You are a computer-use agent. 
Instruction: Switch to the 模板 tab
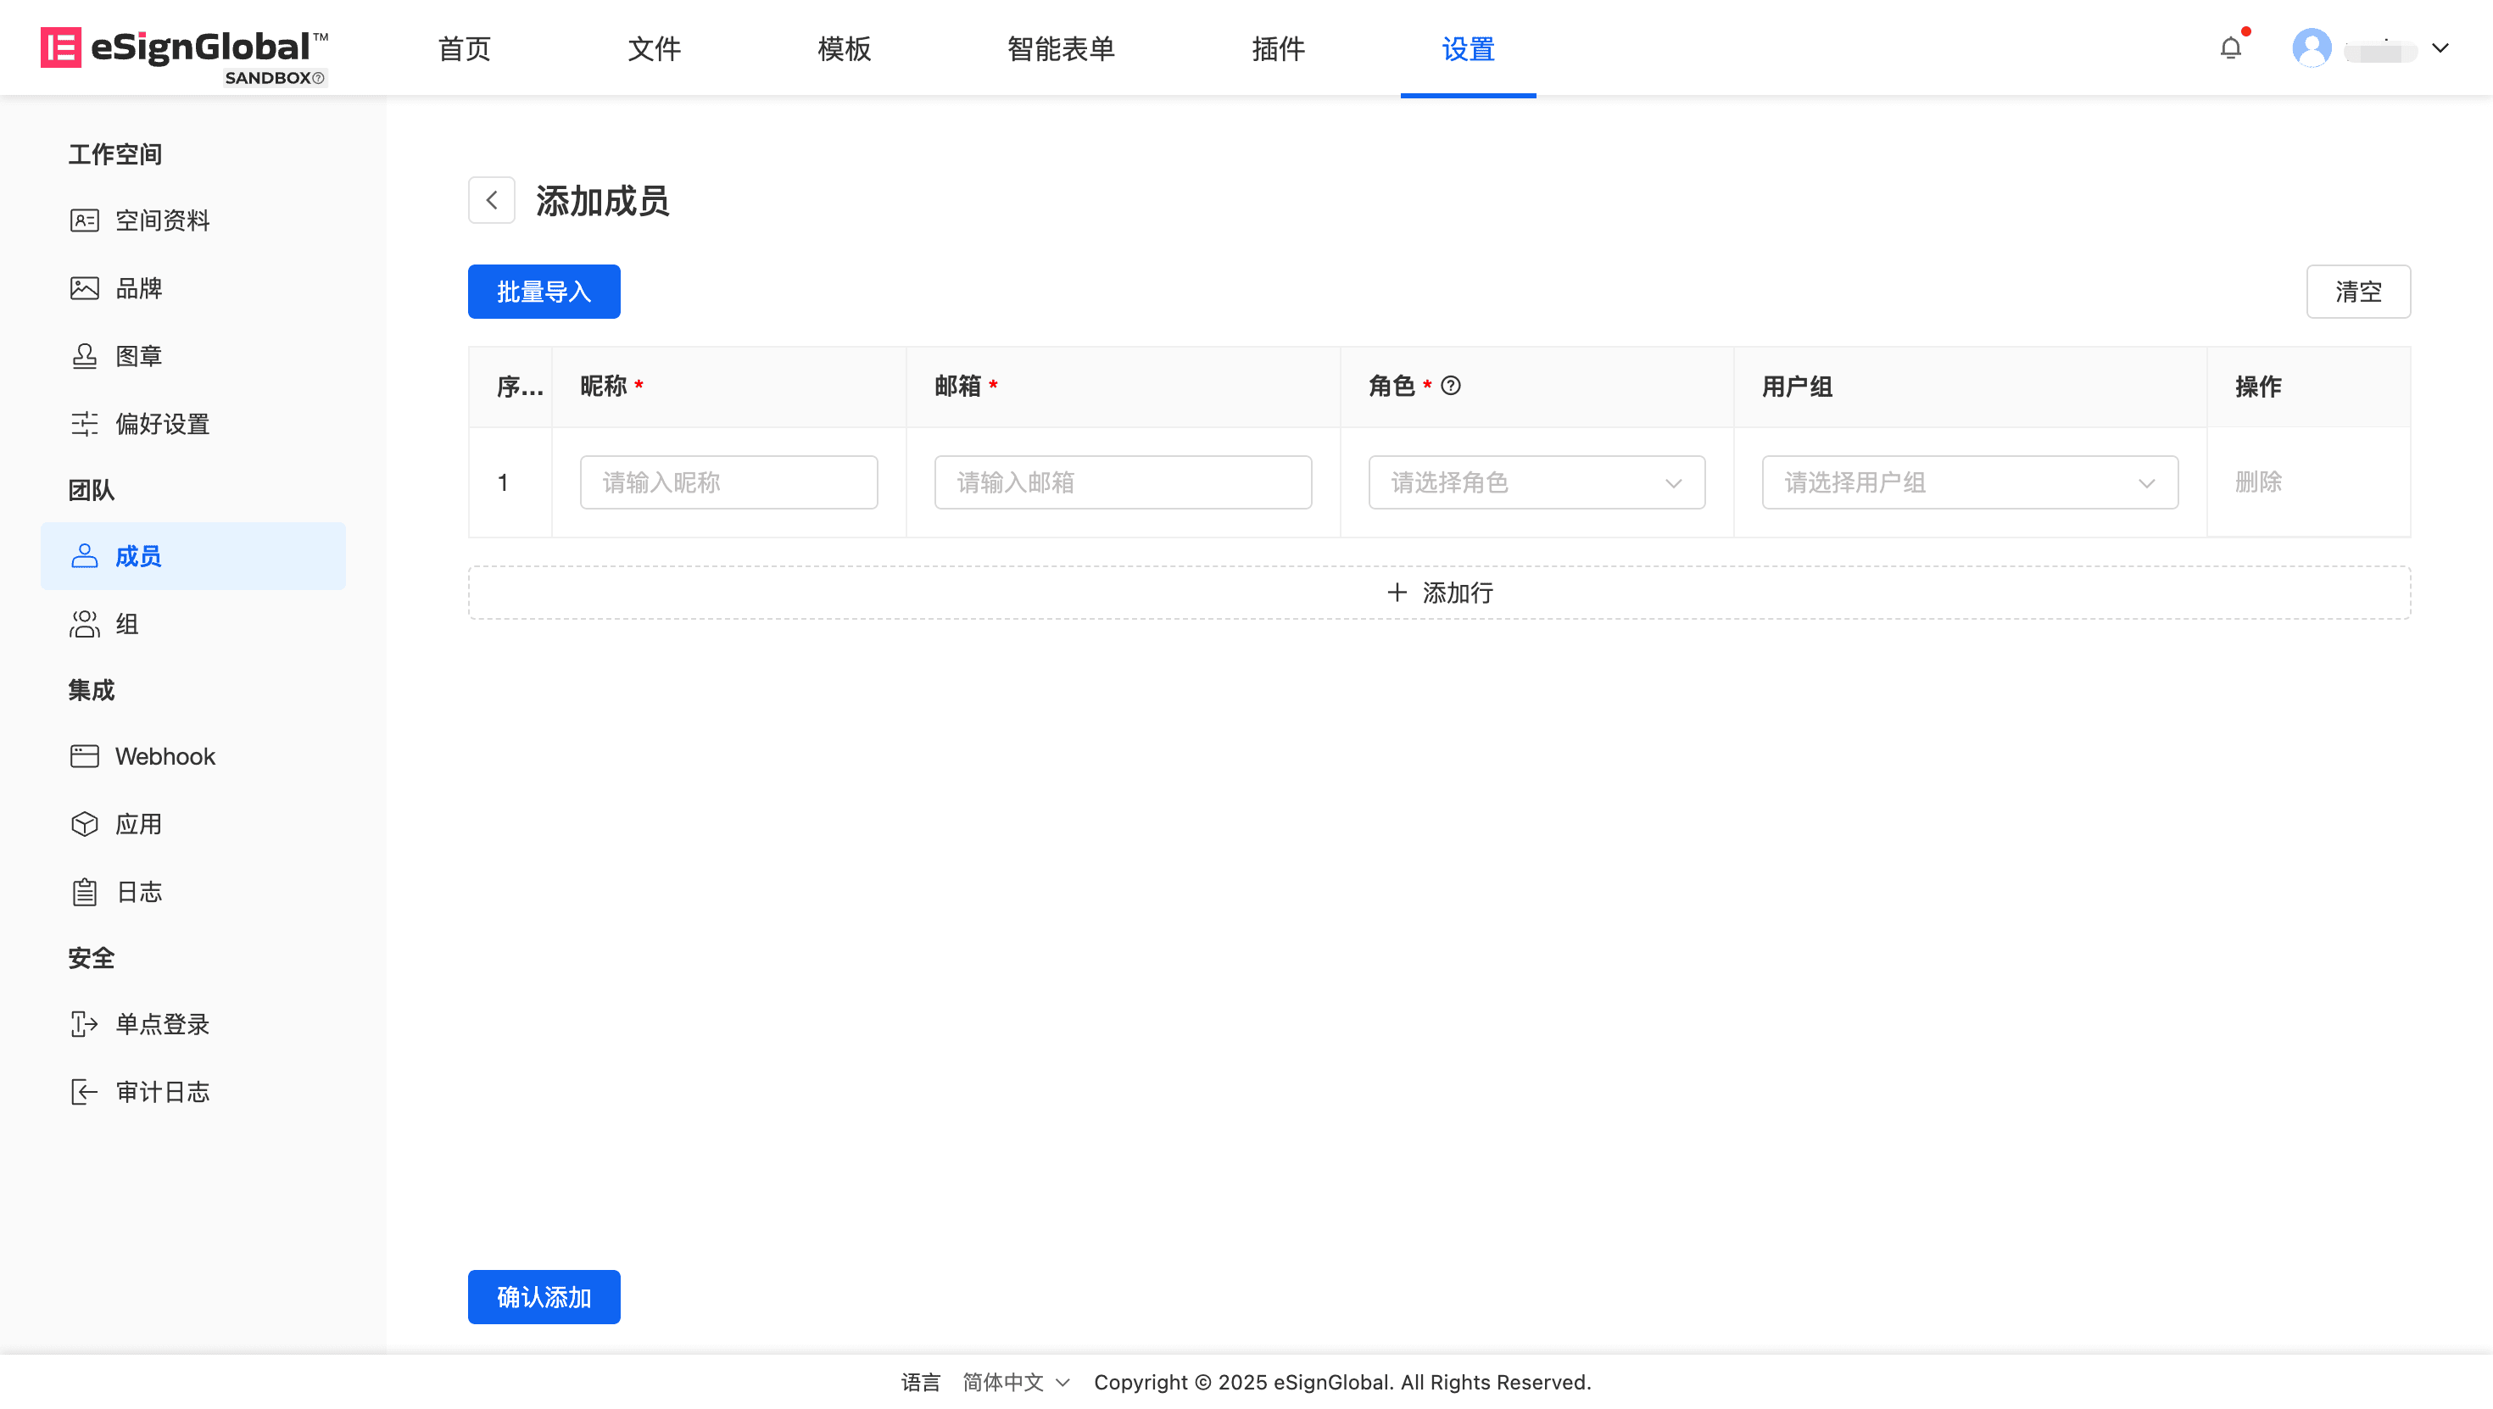click(x=844, y=48)
